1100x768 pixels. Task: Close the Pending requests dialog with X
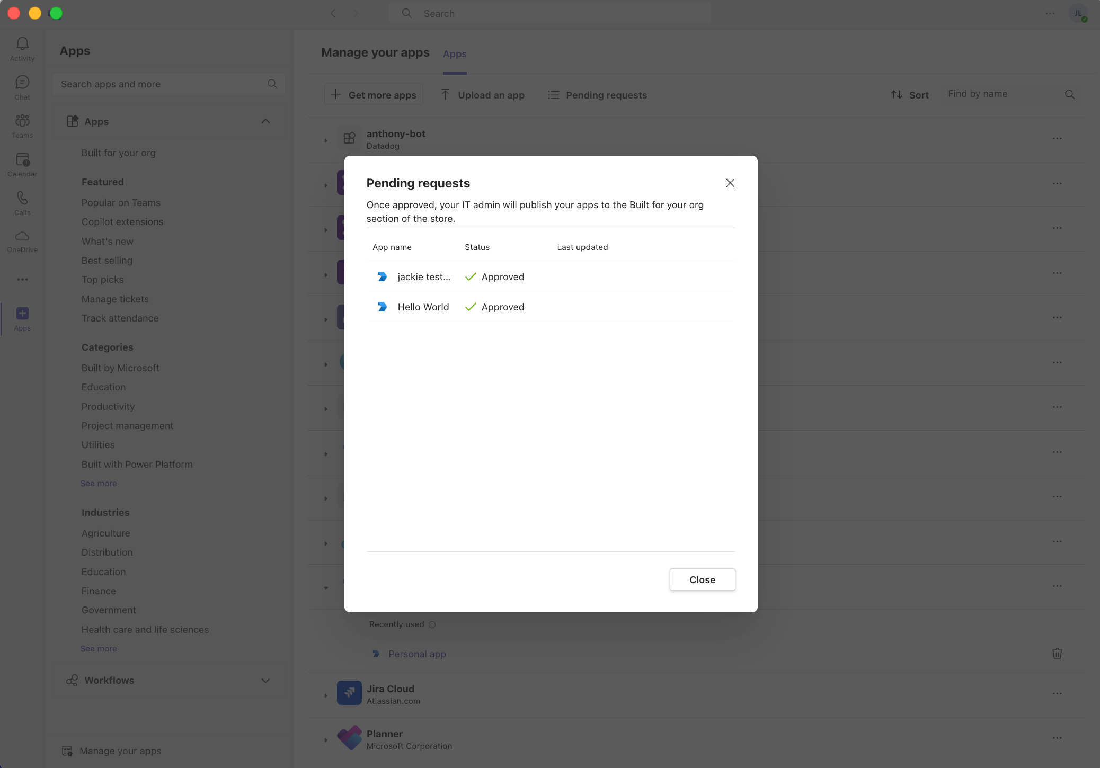pyautogui.click(x=730, y=183)
